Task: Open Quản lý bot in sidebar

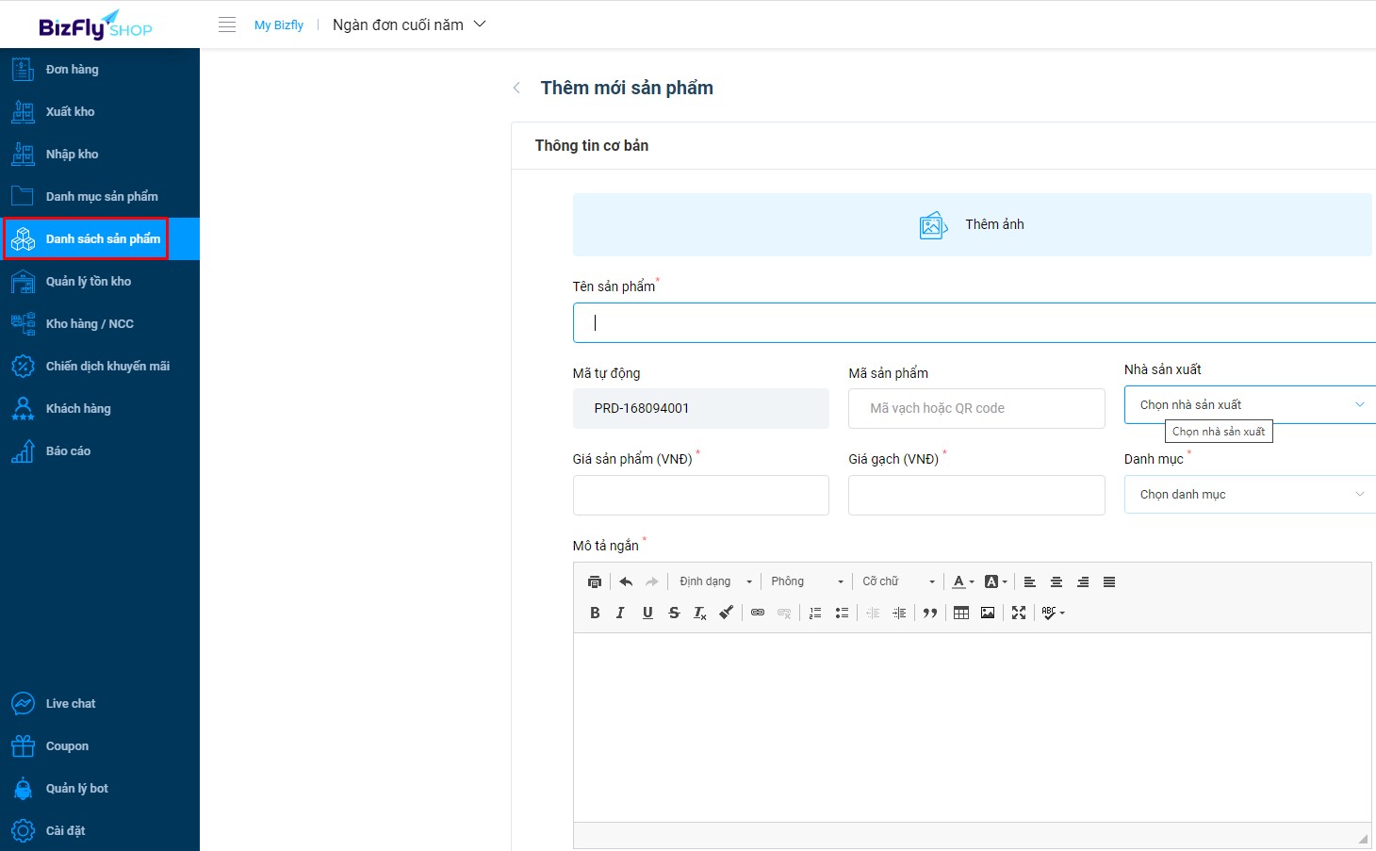Action: coord(100,788)
